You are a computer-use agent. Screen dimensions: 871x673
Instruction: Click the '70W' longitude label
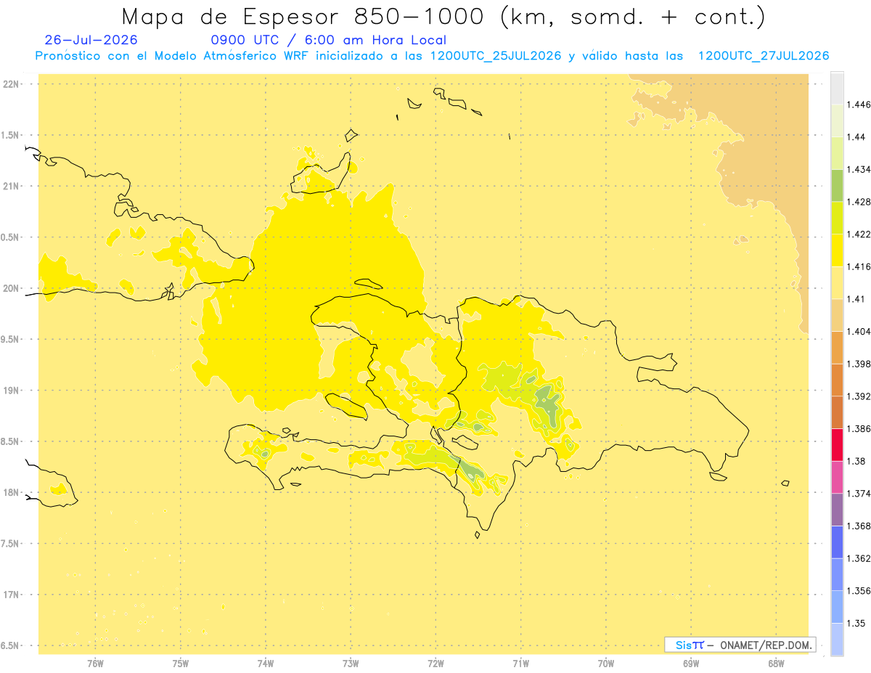606,663
